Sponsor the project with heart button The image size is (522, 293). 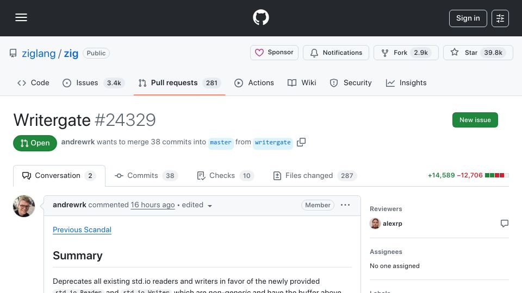point(274,53)
